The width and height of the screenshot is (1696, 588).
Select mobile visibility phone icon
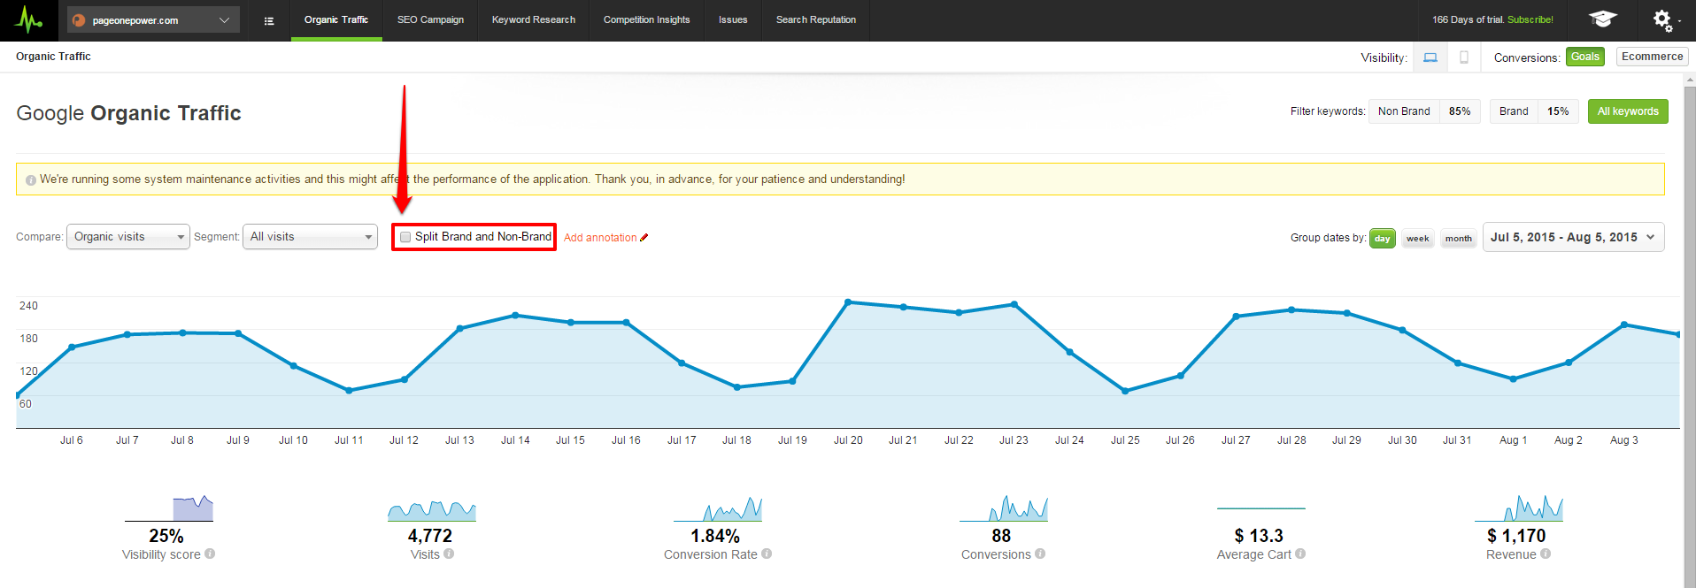tap(1464, 57)
